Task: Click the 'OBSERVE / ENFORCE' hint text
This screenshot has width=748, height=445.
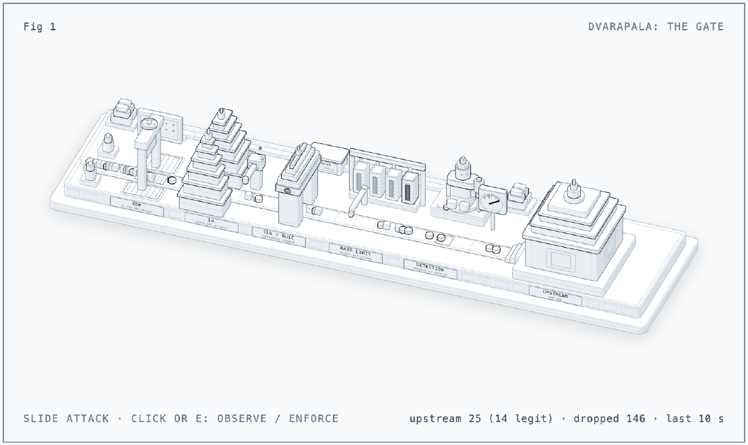Action: coord(278,418)
